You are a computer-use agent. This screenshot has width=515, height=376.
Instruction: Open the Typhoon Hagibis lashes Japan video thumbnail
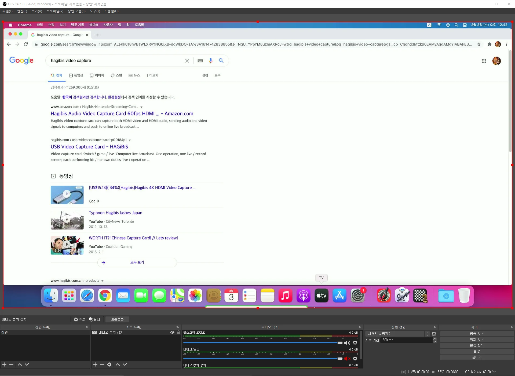click(x=67, y=220)
